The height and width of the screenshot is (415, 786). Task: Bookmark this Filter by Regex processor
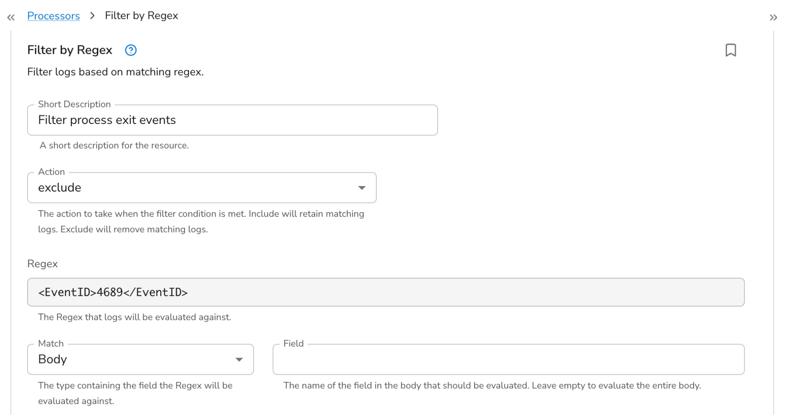[x=730, y=50]
